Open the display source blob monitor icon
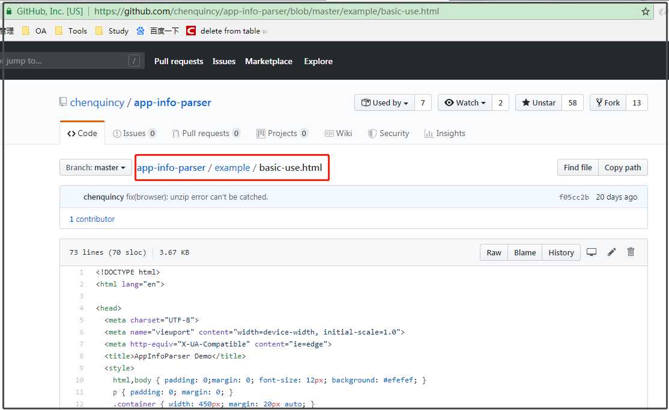The width and height of the screenshot is (669, 410). pyautogui.click(x=592, y=252)
